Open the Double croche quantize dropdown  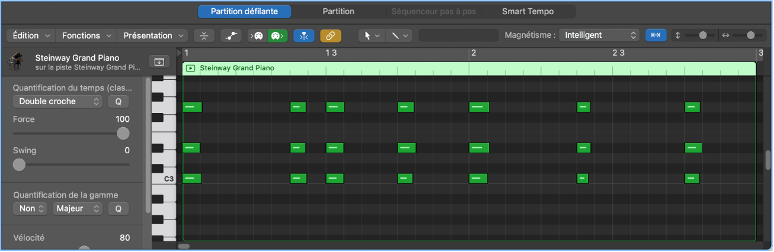tap(57, 101)
